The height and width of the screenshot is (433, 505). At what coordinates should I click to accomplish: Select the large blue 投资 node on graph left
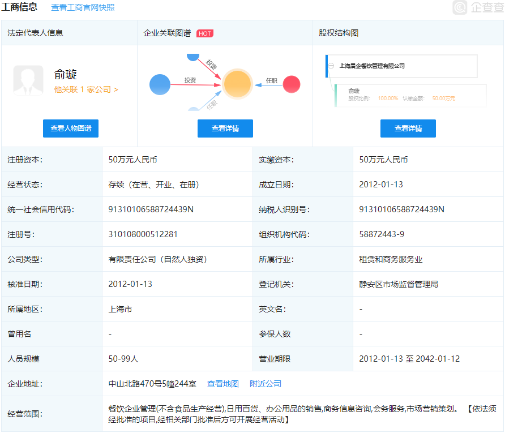(160, 84)
